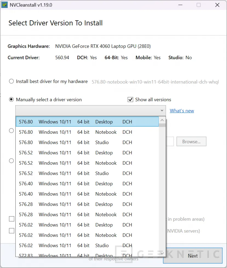Uncheck the Show all versions checkbox
The height and width of the screenshot is (268, 227).
(131, 99)
